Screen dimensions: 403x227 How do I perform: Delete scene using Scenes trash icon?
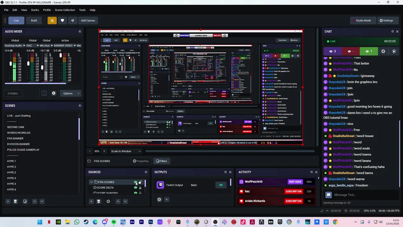pos(15,201)
